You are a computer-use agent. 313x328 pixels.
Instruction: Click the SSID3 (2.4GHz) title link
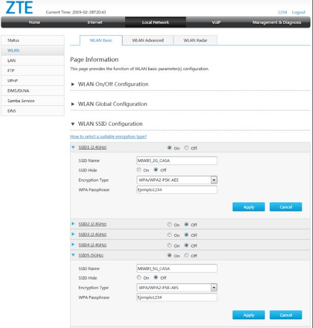(x=92, y=234)
